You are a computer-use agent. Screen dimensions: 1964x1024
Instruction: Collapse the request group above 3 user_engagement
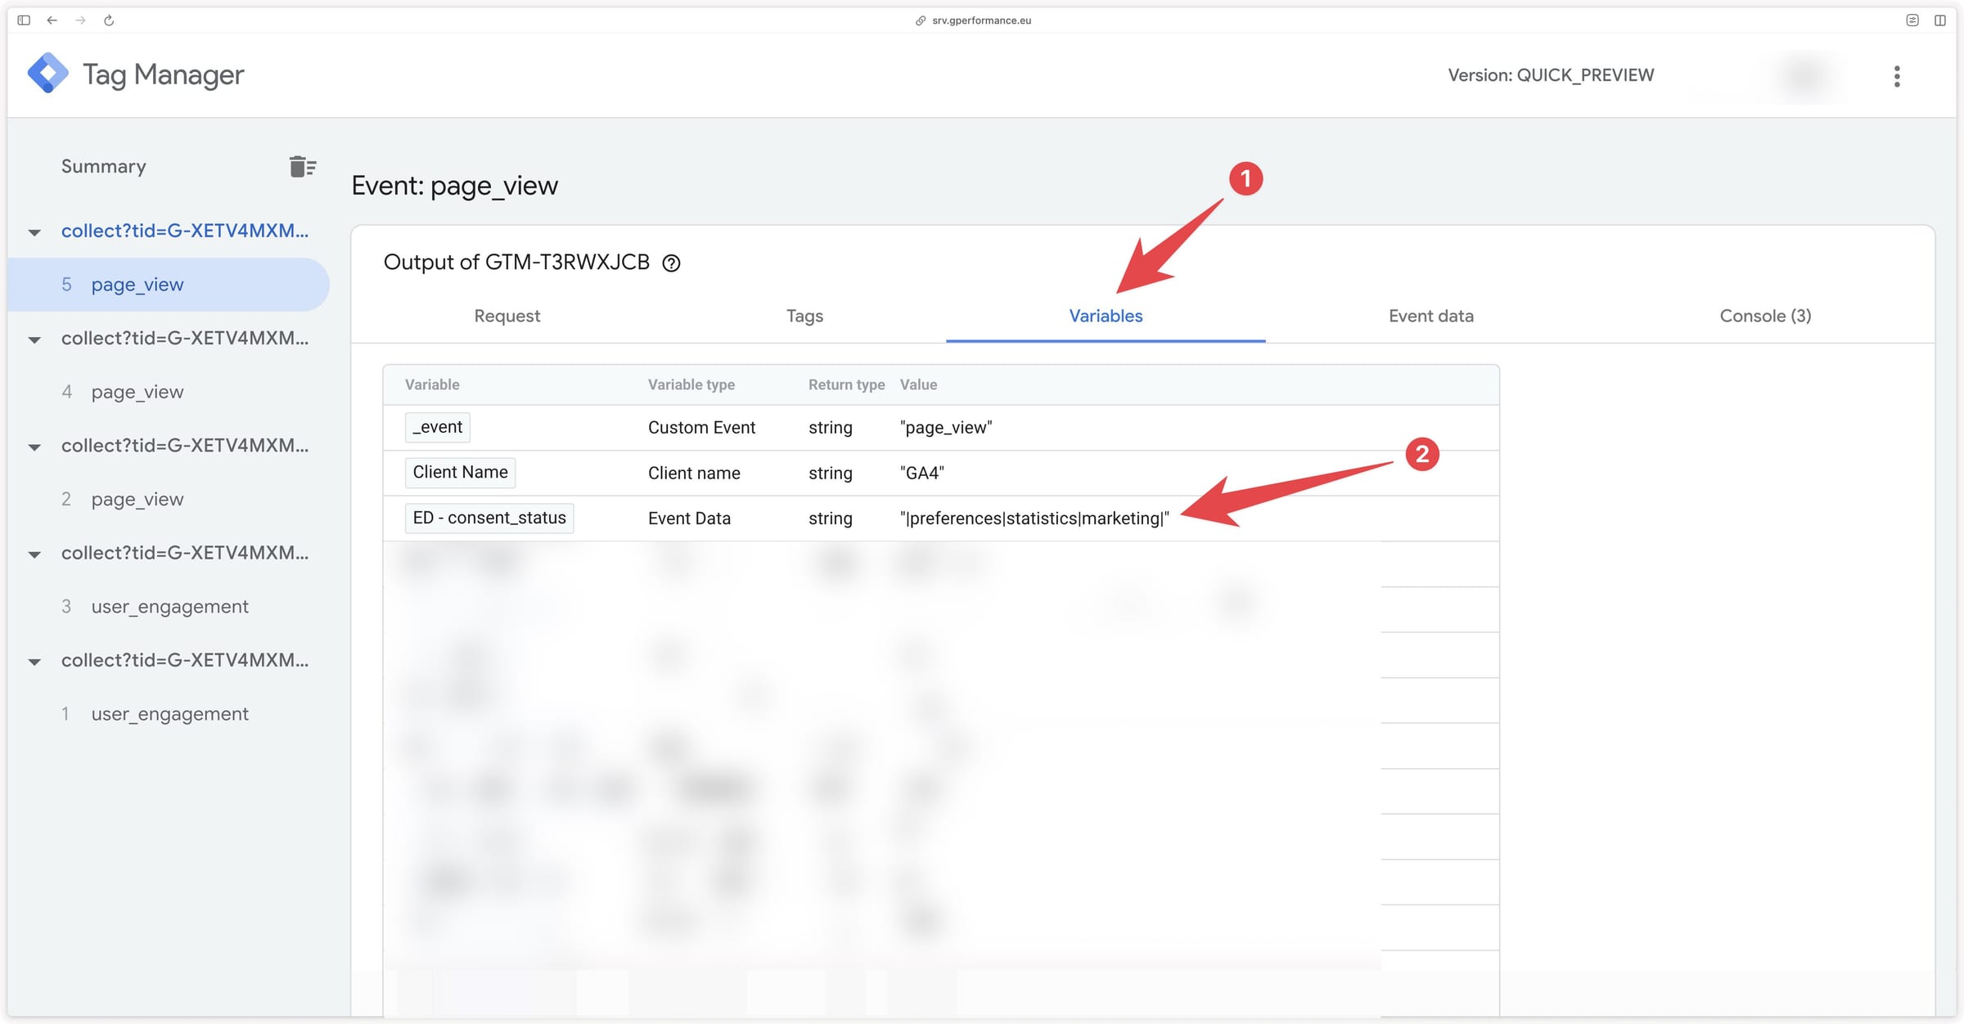click(x=34, y=554)
